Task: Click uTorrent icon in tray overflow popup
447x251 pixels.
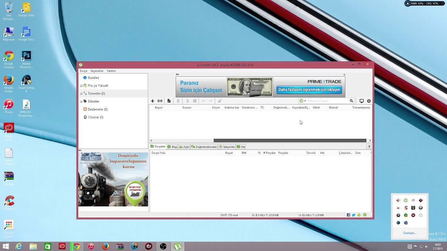Action: pos(406,200)
